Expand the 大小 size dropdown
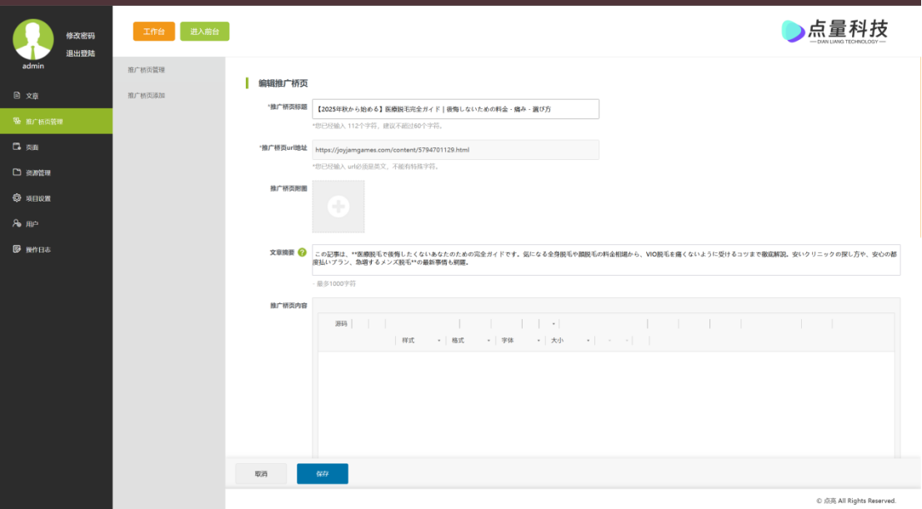Viewport: 922px width, 509px height. tap(570, 341)
